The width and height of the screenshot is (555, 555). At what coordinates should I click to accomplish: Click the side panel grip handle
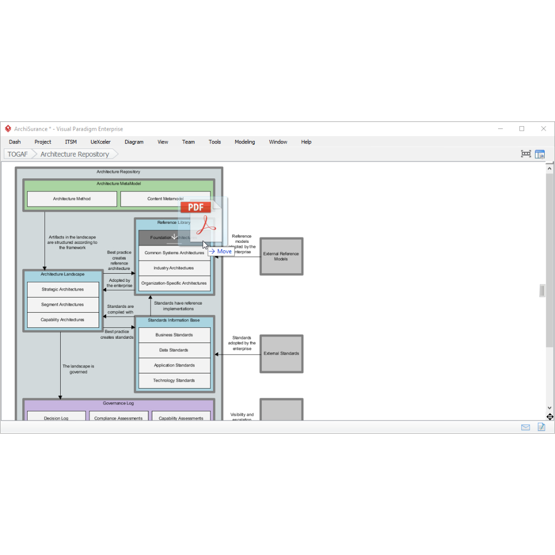[x=542, y=291]
